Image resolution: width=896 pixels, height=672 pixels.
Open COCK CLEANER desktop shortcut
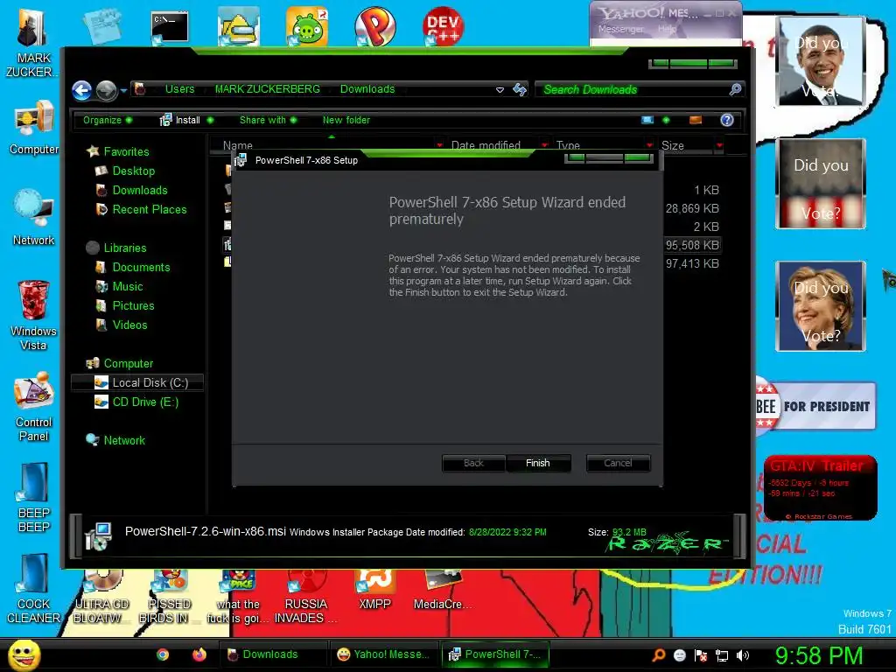pos(34,587)
